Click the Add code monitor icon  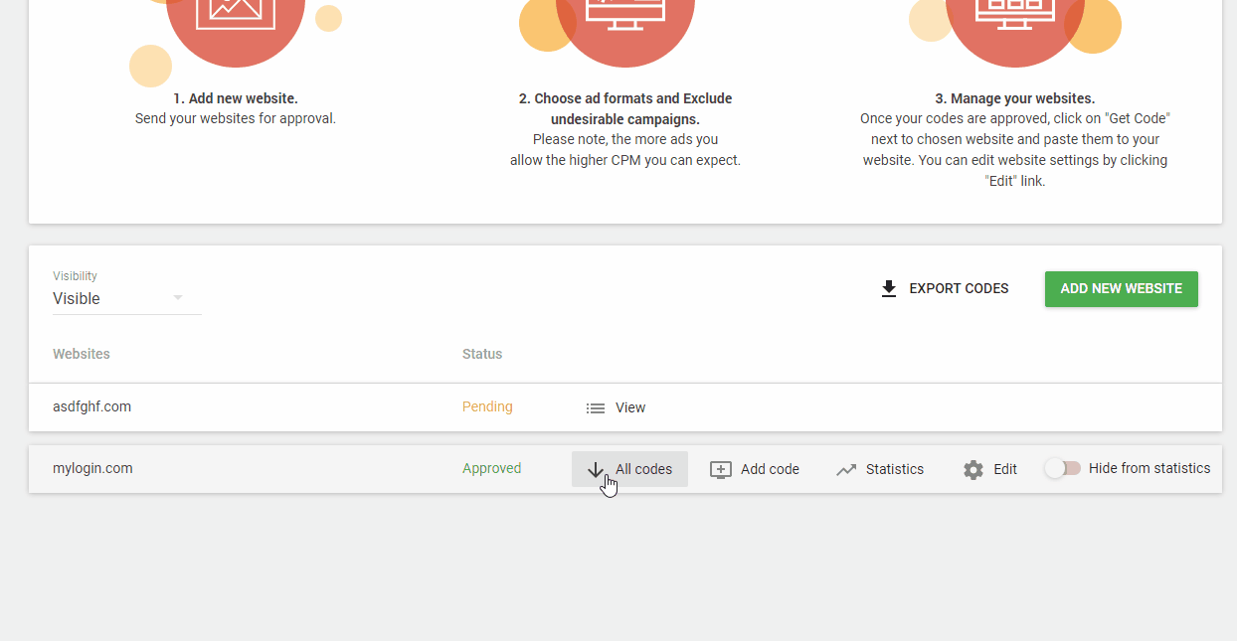click(x=721, y=469)
